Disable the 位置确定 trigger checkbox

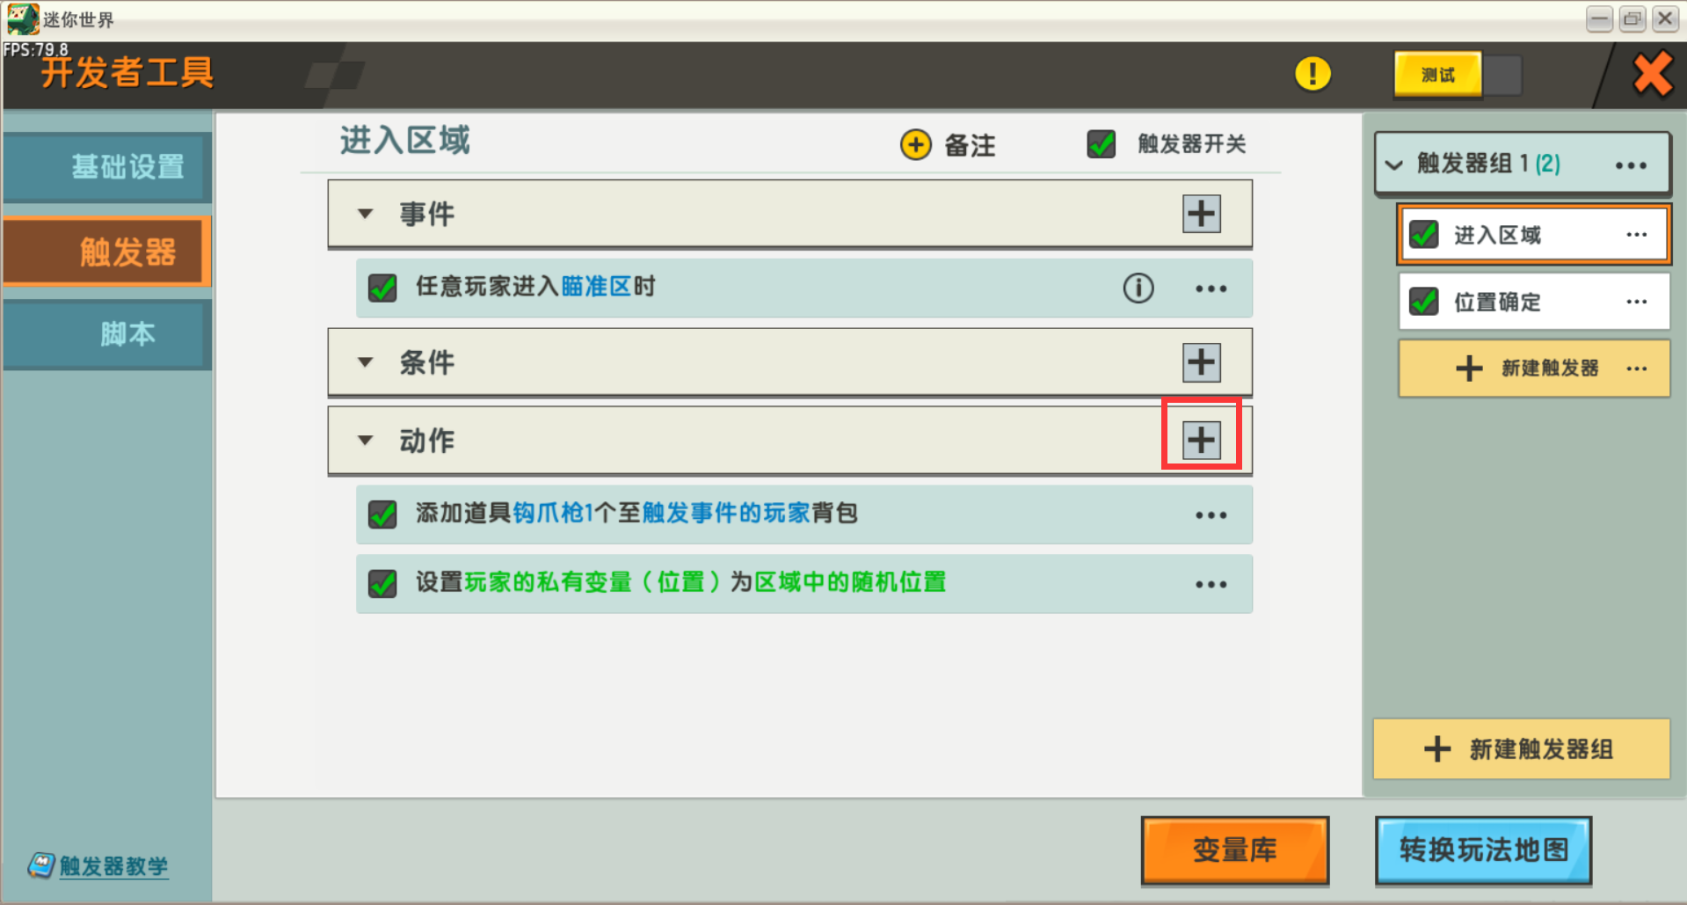1424,302
